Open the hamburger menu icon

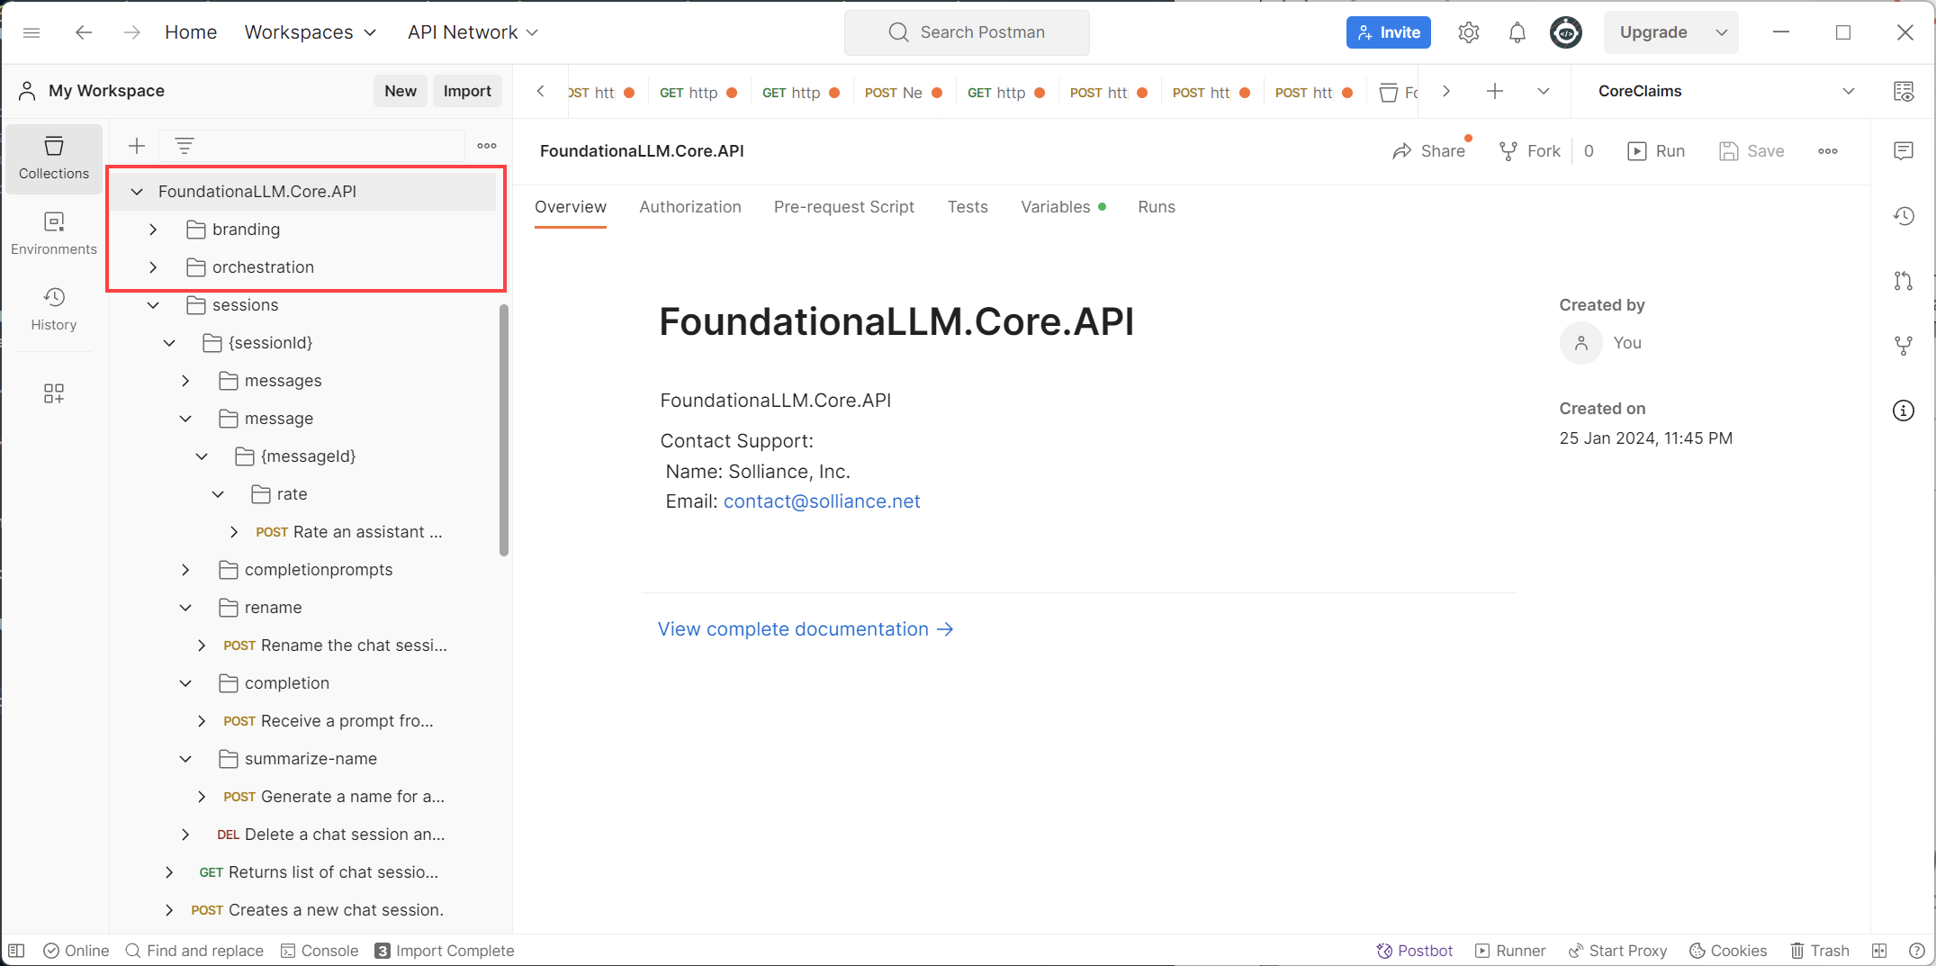pyautogui.click(x=32, y=32)
